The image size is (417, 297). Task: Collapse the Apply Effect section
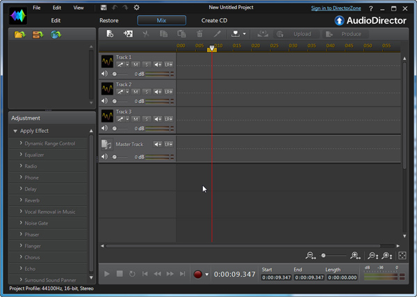pos(15,131)
